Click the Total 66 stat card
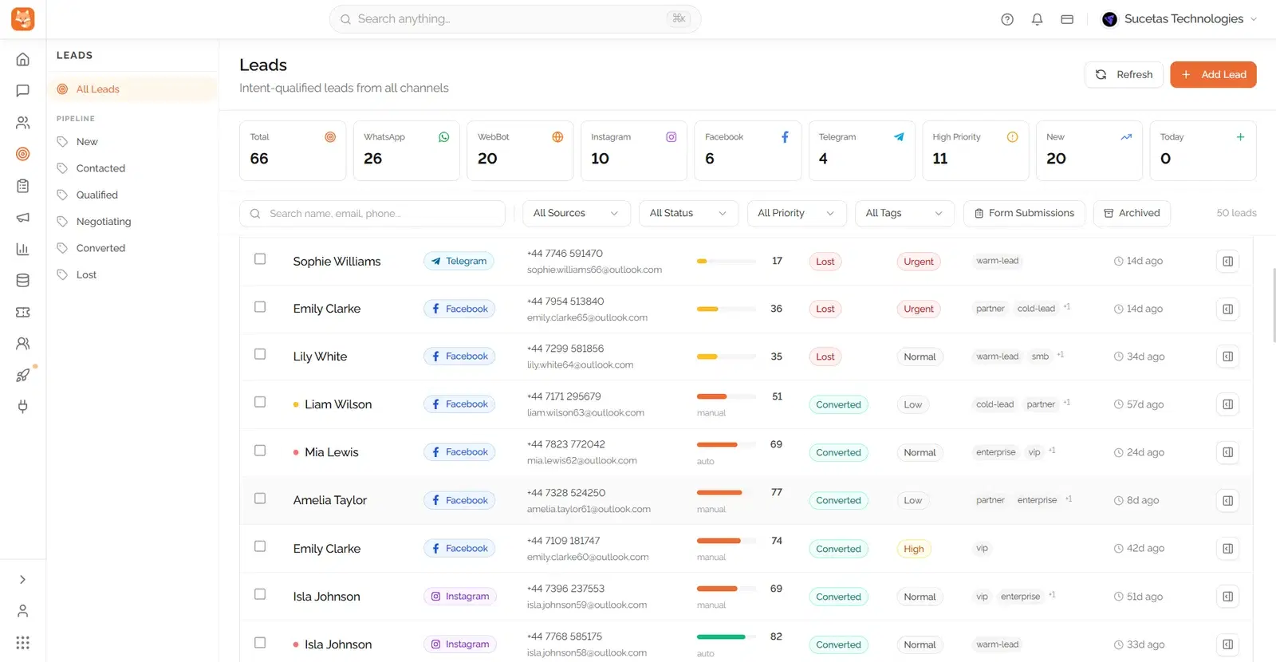This screenshot has height=662, width=1276. (293, 151)
